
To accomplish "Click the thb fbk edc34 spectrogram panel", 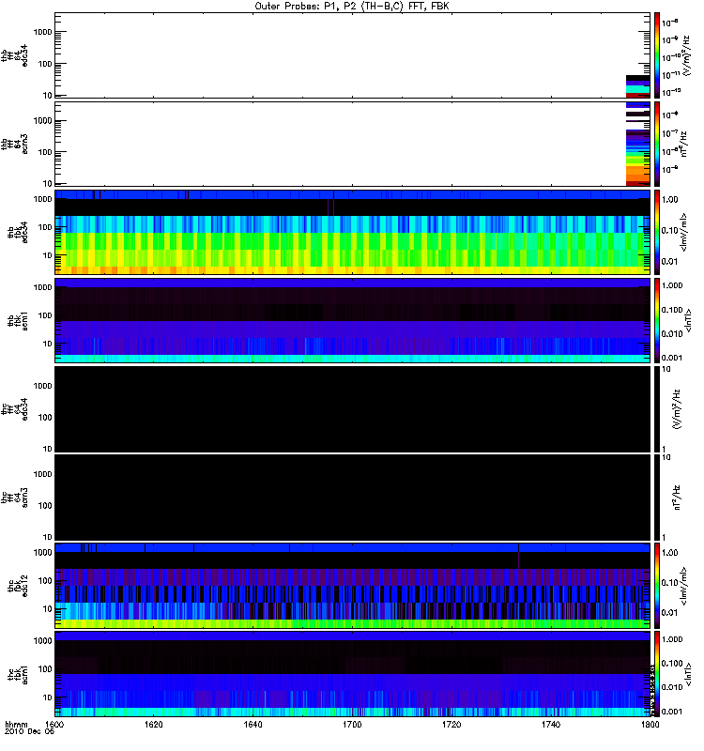I will [x=353, y=232].
